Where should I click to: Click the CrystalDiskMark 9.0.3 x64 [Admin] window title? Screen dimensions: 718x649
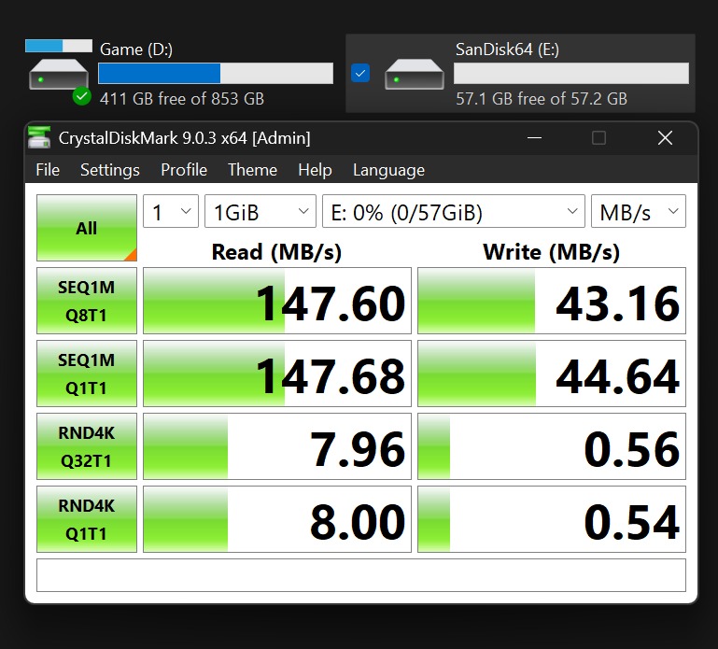pos(184,138)
